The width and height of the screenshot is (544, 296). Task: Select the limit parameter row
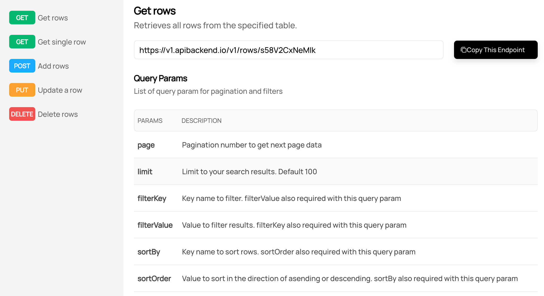coord(336,172)
